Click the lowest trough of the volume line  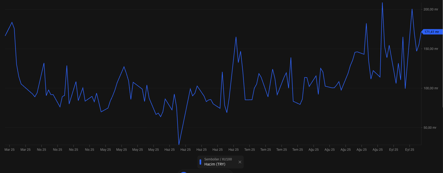(x=179, y=144)
